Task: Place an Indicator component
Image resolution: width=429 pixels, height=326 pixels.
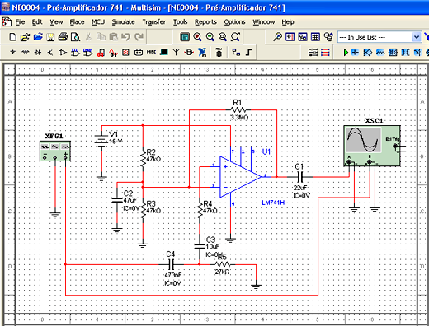Action: (x=125, y=52)
